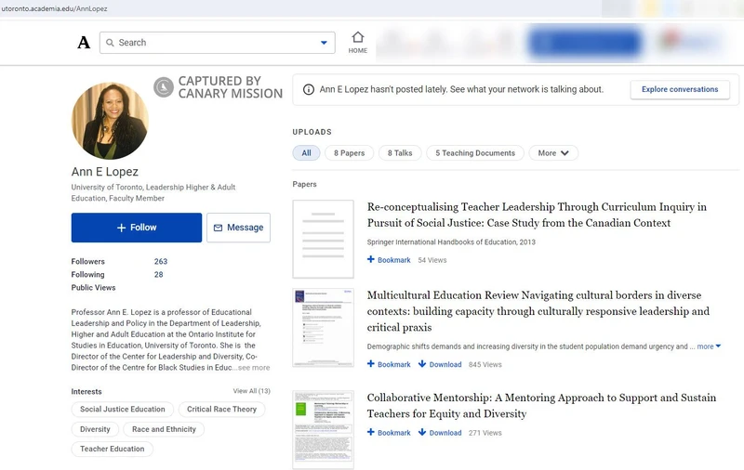Bookmark the Multicultural Education Review paper
This screenshot has width=744, height=470.
pyautogui.click(x=389, y=364)
